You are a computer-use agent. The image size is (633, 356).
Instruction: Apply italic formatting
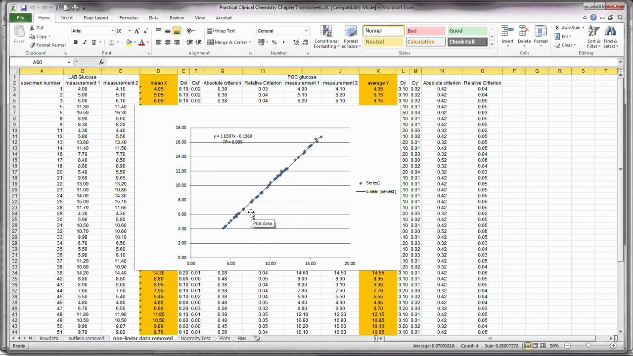point(85,43)
